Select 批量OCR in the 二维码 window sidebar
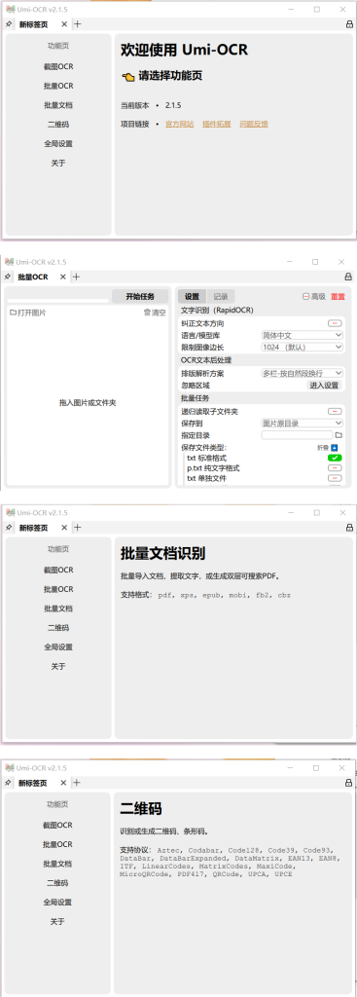357x997 pixels. point(57,844)
